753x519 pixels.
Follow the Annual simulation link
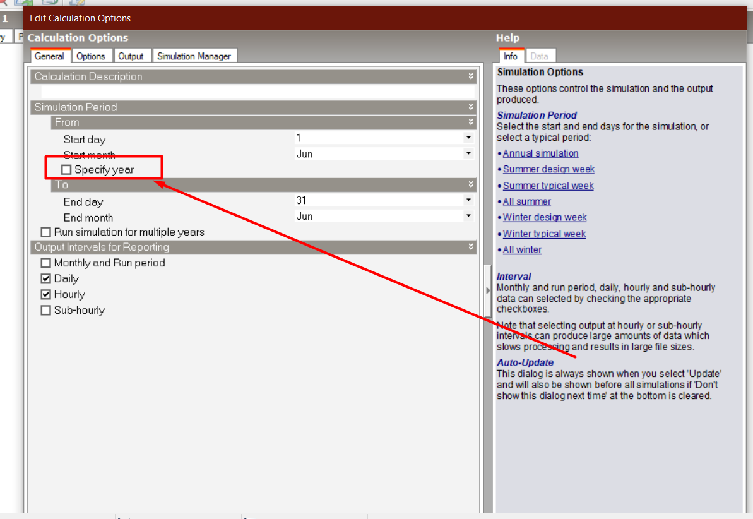[x=540, y=153]
